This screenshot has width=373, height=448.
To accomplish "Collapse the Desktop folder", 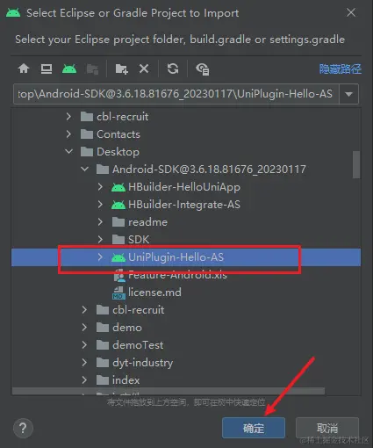I will coord(69,152).
